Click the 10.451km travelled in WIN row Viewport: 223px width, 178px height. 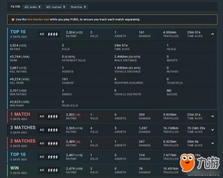[171, 169]
